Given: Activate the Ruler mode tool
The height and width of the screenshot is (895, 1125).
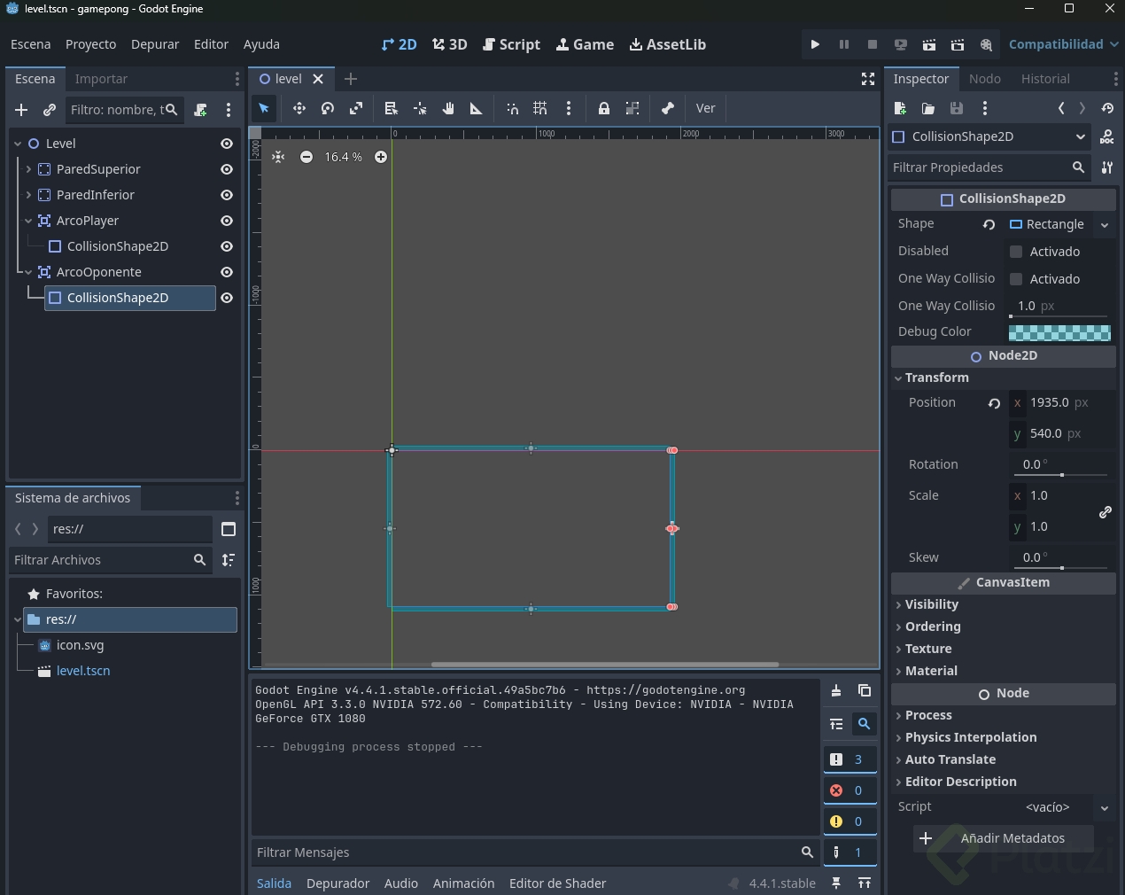Looking at the screenshot, I should (476, 108).
